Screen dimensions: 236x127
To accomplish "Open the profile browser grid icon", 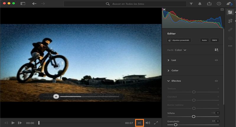I will click(217, 50).
